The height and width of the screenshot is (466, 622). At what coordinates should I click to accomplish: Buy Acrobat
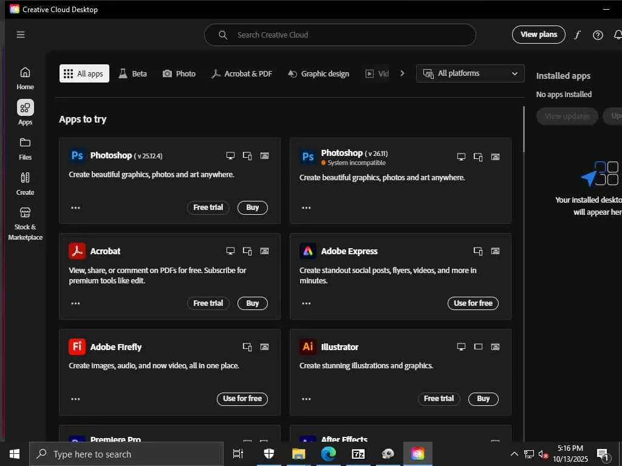253,303
